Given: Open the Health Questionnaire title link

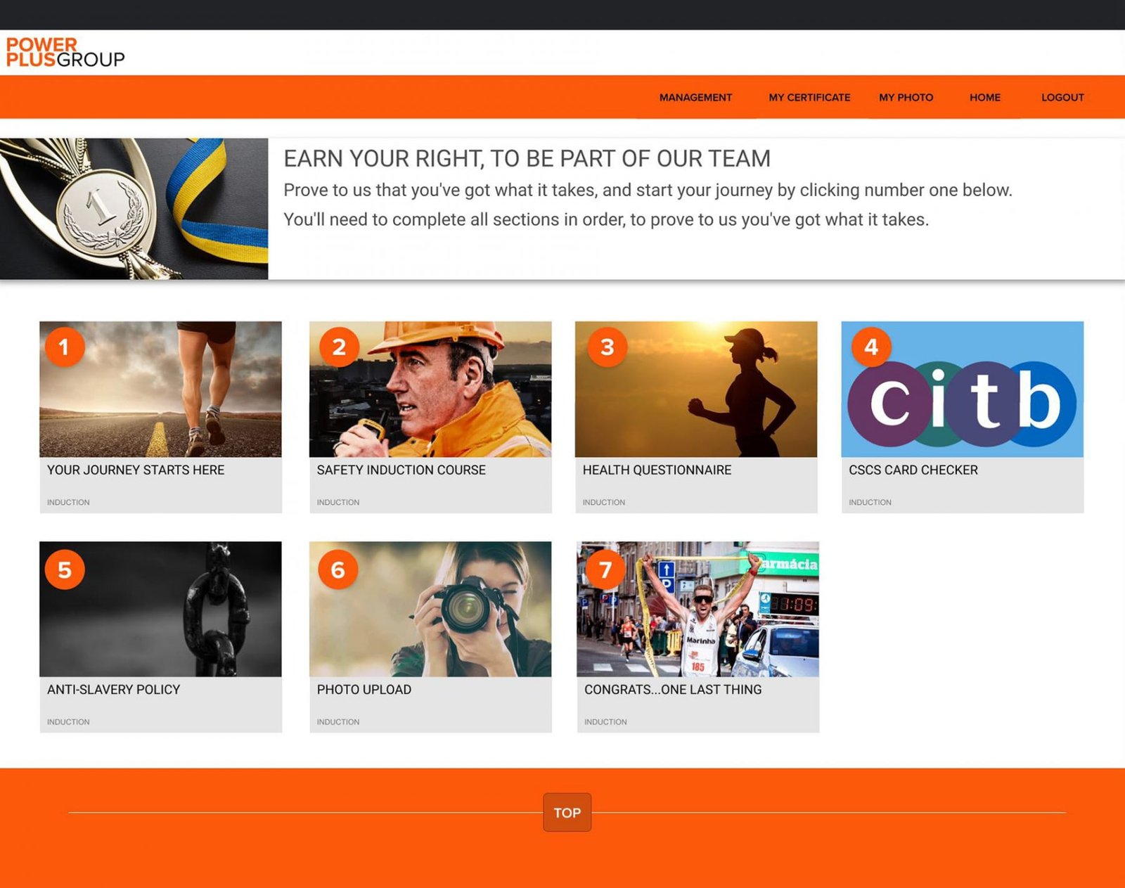Looking at the screenshot, I should [x=657, y=470].
